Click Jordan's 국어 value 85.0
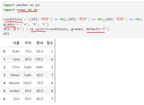This screenshot has width=144, height=105. coord(28,91)
